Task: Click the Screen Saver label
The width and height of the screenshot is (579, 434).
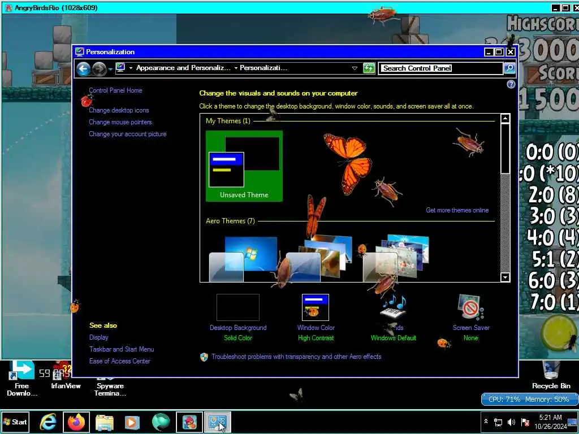Action: [471, 328]
